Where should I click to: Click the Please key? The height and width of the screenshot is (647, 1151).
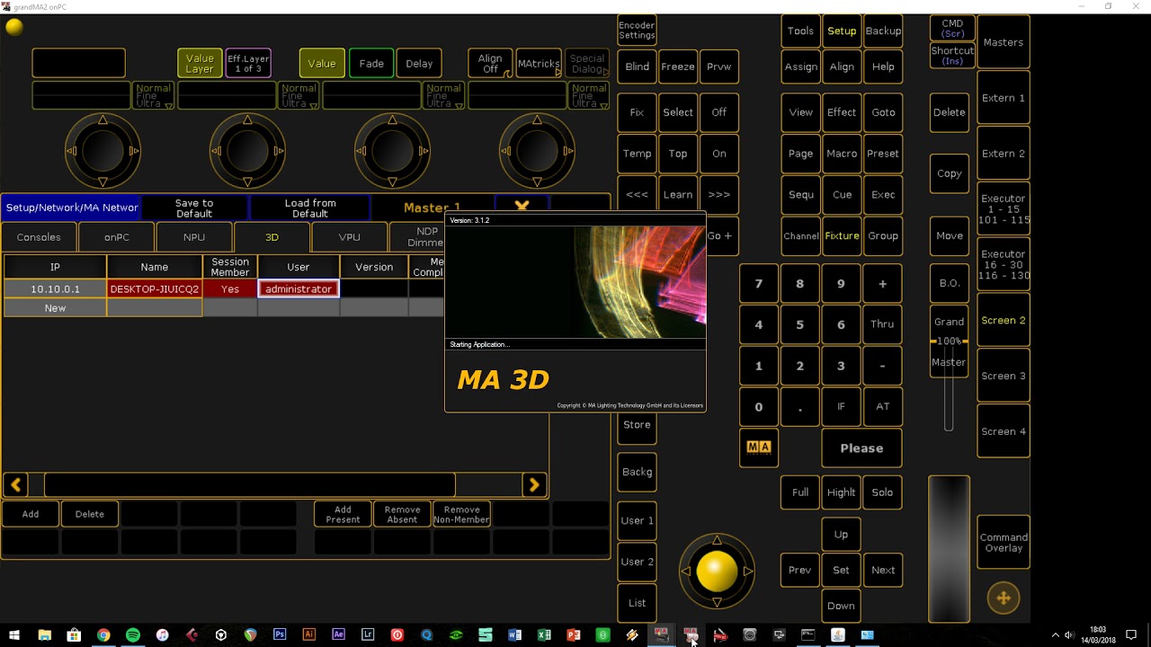tap(861, 448)
